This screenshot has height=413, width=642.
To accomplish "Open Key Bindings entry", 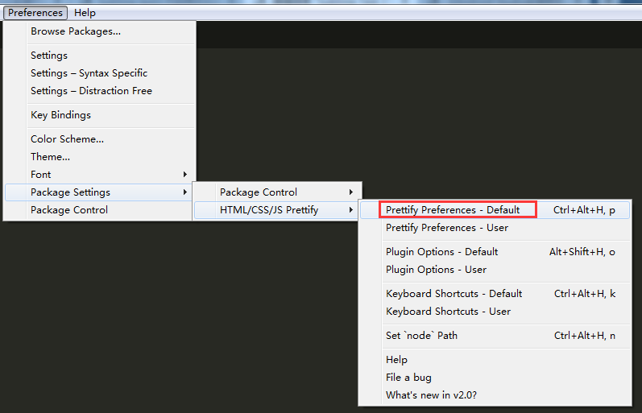I will pos(100,115).
